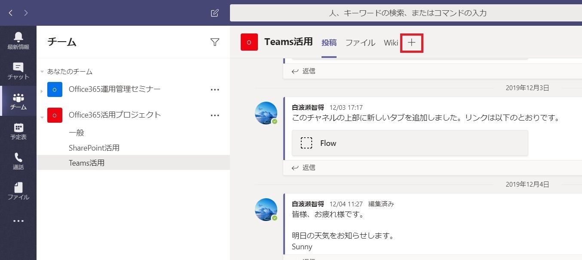Screen dimensions: 582x260
Task: Click the 2019年12月3日 date divider label
Action: tap(527, 88)
